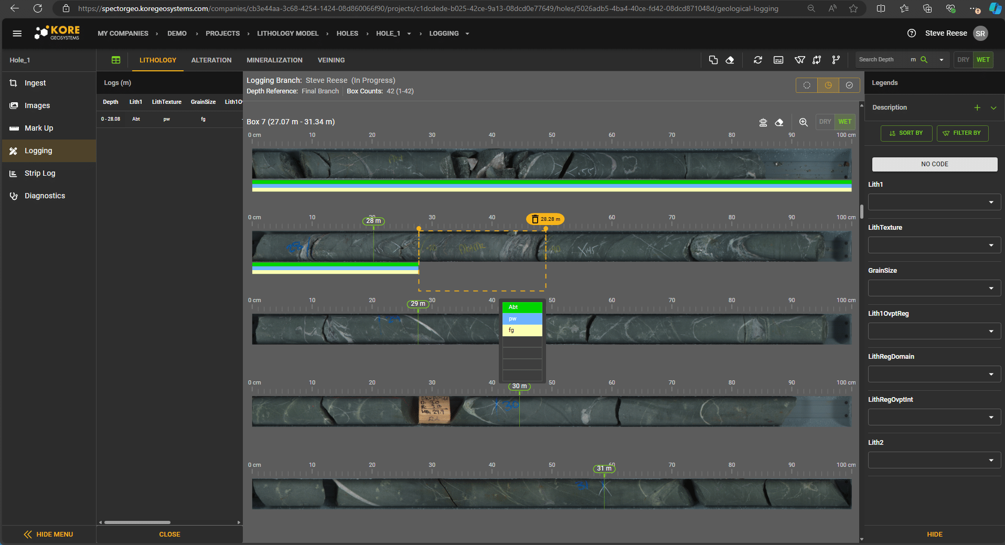Open the LithTexture dropdown

click(934, 245)
